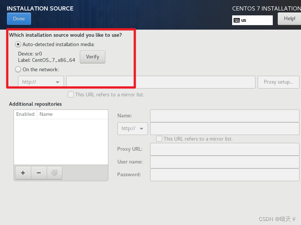Select the On the network radio
This screenshot has width=301, height=225.
click(18, 69)
